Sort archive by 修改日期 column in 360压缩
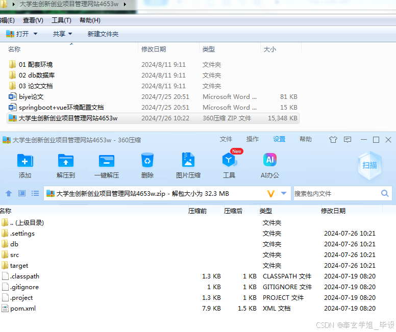 point(333,211)
